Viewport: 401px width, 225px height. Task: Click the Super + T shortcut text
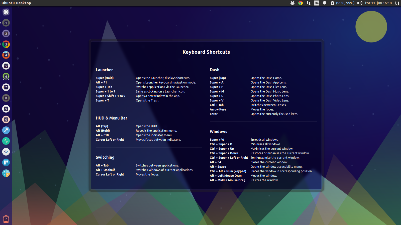coord(103,100)
